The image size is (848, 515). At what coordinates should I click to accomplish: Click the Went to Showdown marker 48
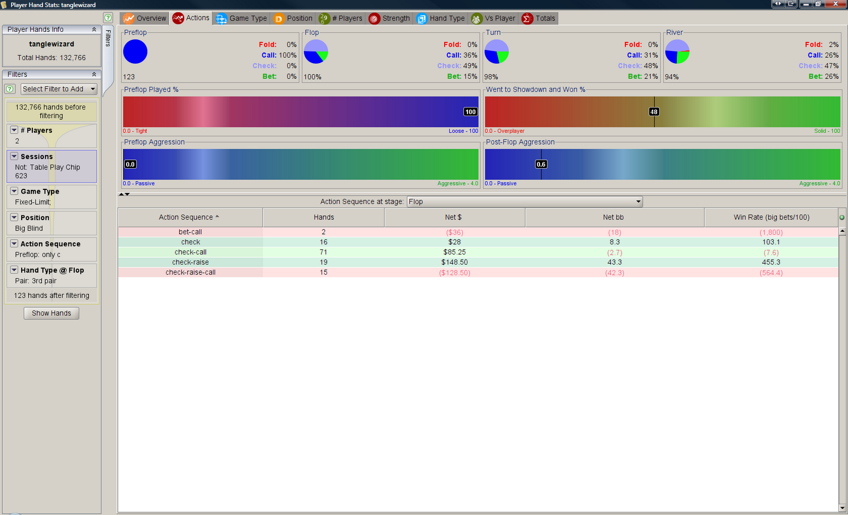[654, 112]
